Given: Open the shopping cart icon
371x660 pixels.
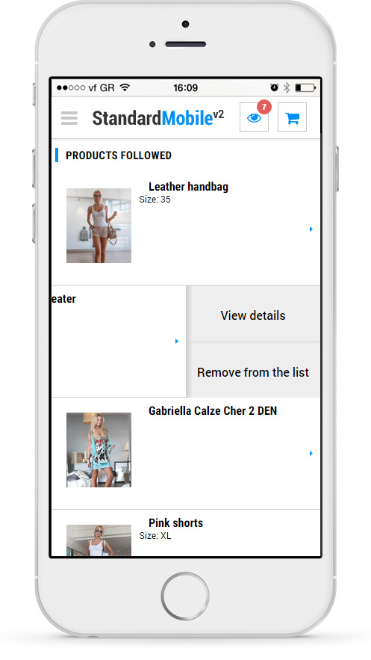Looking at the screenshot, I should click(x=292, y=117).
